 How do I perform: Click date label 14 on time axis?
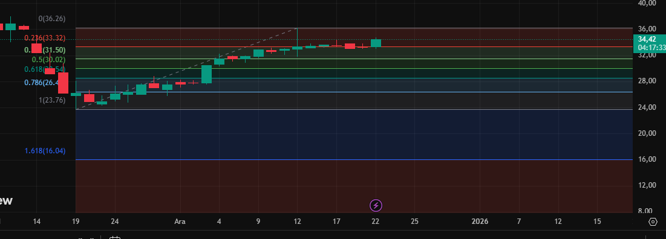pyautogui.click(x=36, y=221)
